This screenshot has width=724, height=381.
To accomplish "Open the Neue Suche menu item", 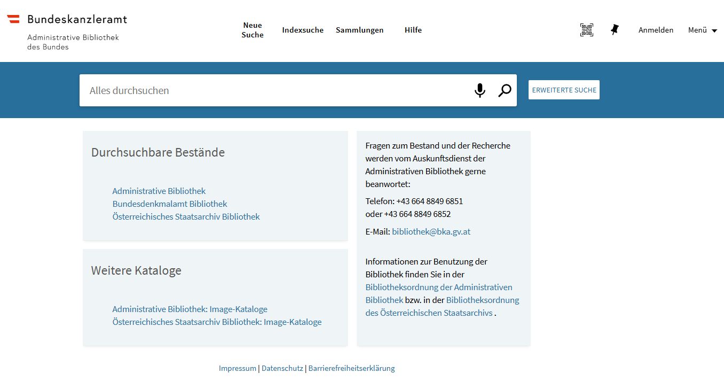I will pyautogui.click(x=253, y=30).
